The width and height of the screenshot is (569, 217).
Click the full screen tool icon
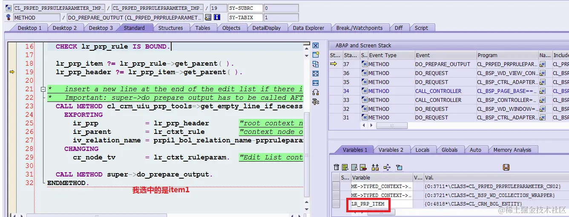(x=316, y=73)
